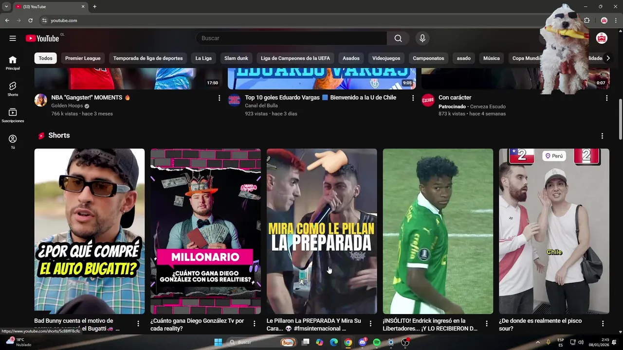Image resolution: width=623 pixels, height=350 pixels.
Task: Open Chrome tab search dropdown
Action: 6,7
